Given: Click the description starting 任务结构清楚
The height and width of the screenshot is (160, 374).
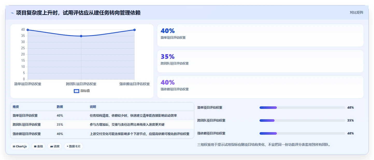Looking at the screenshot, I should tap(133, 116).
